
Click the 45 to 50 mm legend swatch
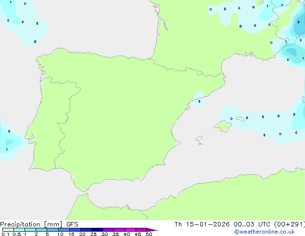[x=141, y=230]
